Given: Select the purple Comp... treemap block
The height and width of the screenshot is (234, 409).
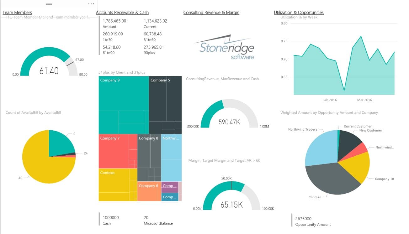Looking at the screenshot, I should [170, 187].
